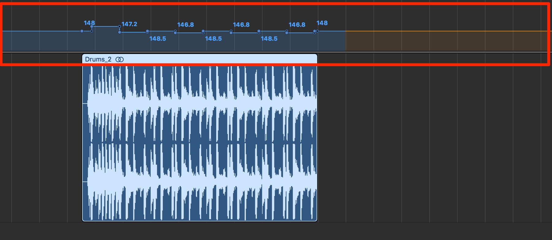Select the last 148.5 tempo value
552x240 pixels.
269,39
